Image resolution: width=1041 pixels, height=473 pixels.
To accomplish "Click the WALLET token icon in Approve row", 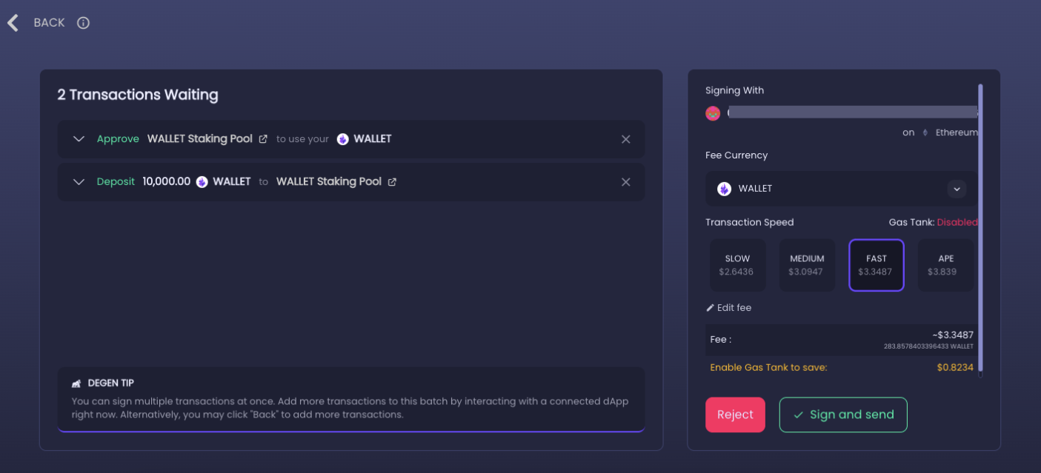I will click(x=342, y=139).
